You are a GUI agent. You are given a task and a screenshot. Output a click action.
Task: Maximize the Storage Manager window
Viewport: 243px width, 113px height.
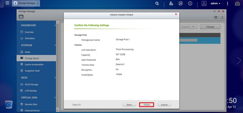point(219,11)
